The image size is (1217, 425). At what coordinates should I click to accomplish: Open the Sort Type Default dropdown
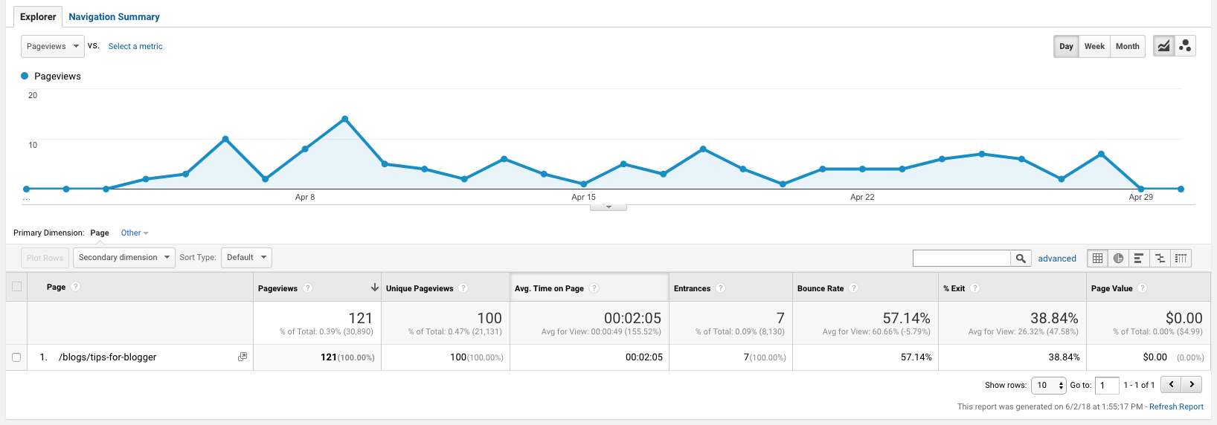point(246,258)
